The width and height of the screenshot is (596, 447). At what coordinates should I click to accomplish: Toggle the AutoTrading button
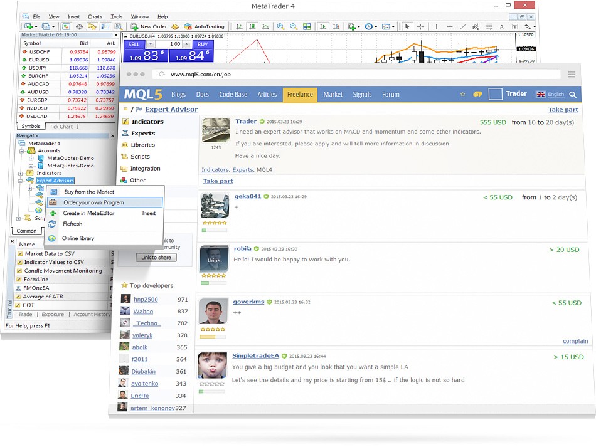204,27
